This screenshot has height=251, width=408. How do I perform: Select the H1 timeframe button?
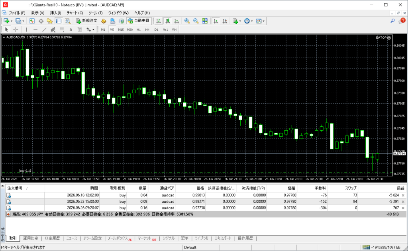(x=138, y=29)
